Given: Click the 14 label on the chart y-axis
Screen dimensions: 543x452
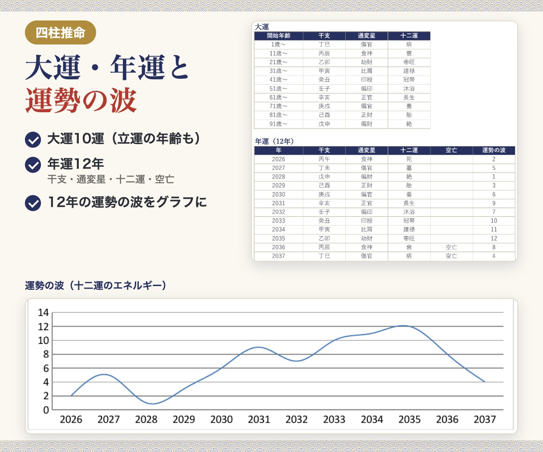Looking at the screenshot, I should point(43,313).
